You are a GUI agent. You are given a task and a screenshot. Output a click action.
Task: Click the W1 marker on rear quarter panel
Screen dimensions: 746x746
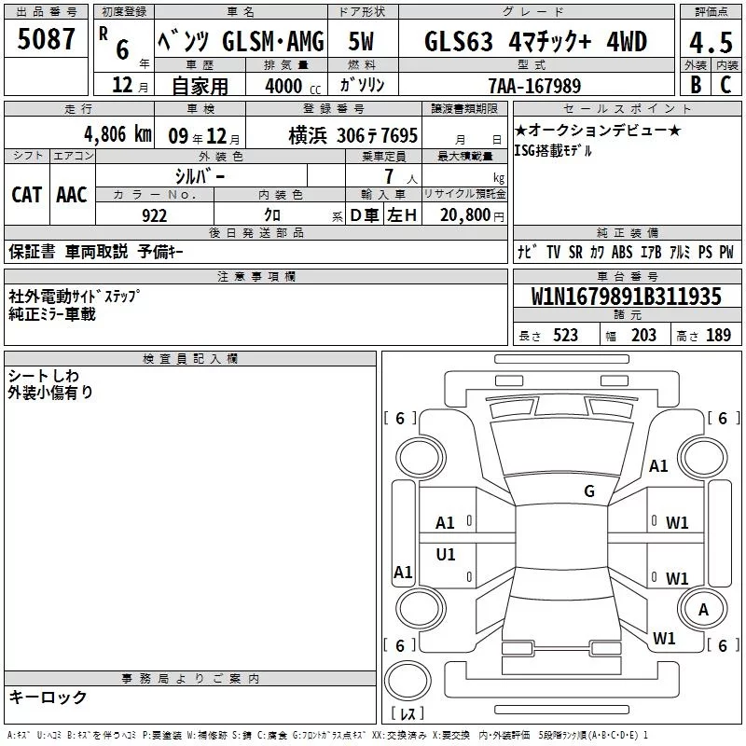[x=664, y=638]
